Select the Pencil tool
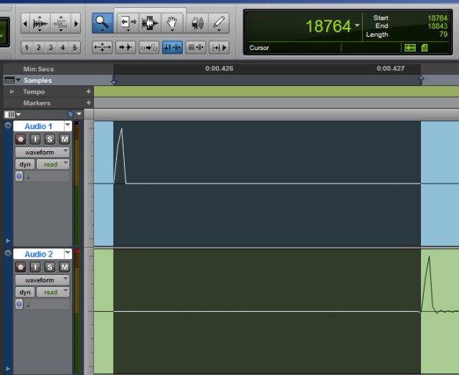The image size is (459, 375). pyautogui.click(x=220, y=23)
